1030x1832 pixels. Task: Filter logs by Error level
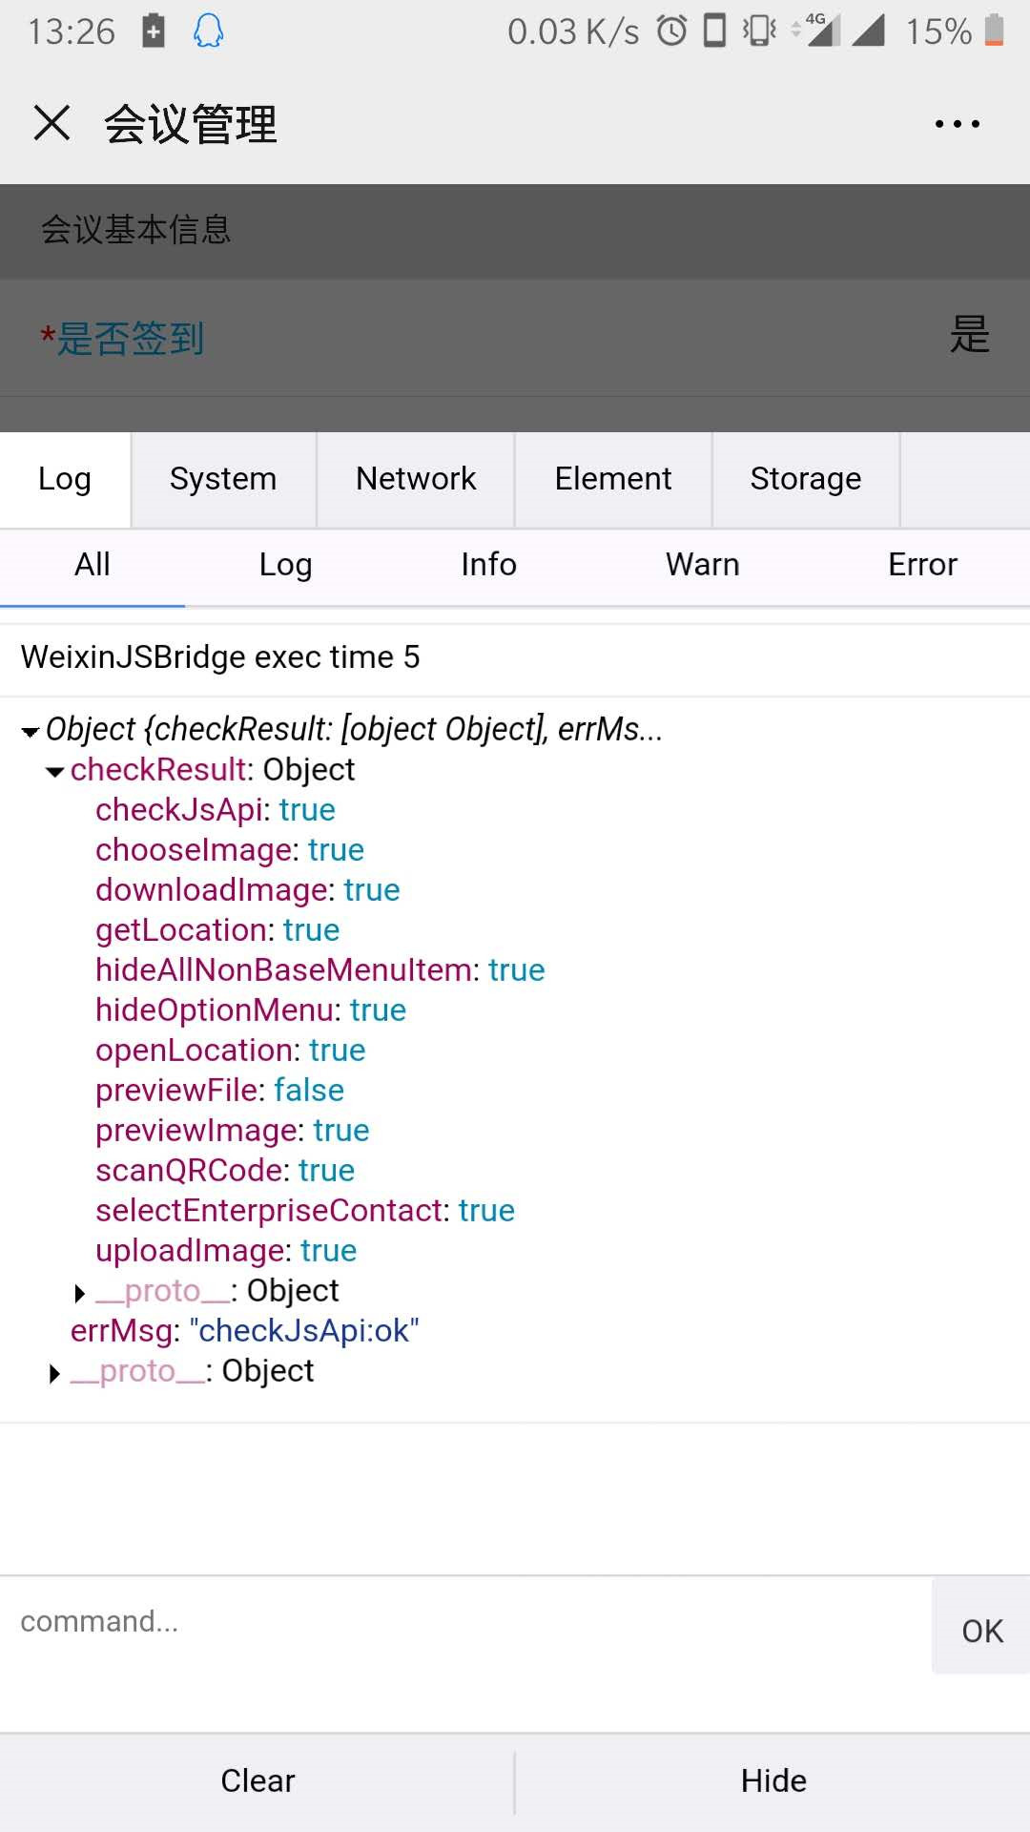point(922,565)
